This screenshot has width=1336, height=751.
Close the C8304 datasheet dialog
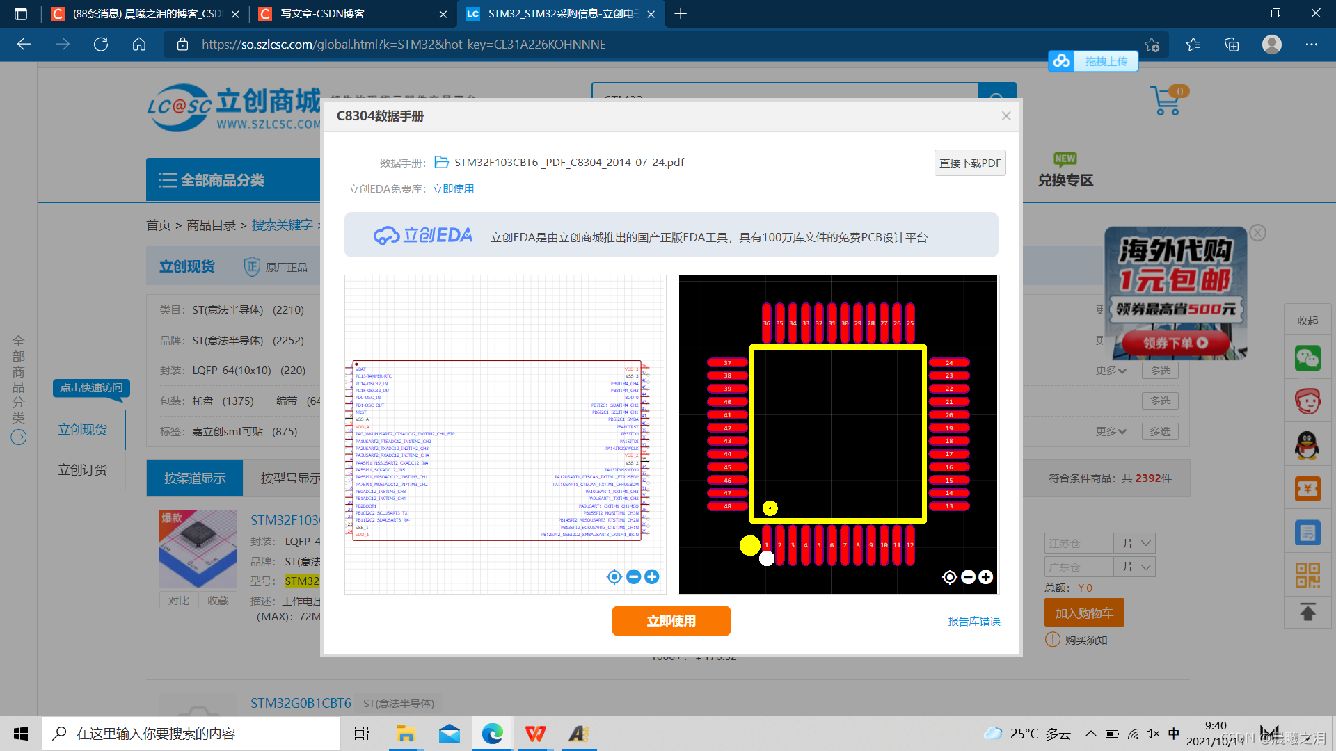click(x=1005, y=116)
